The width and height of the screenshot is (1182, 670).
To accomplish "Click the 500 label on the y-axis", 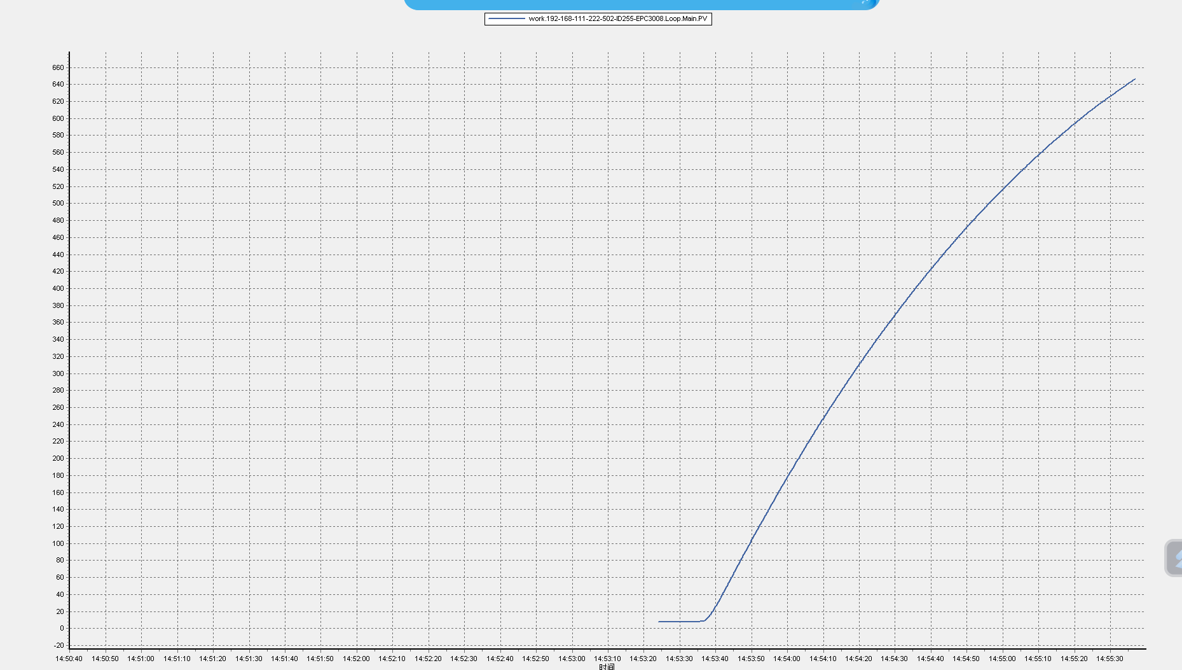I will coord(58,204).
